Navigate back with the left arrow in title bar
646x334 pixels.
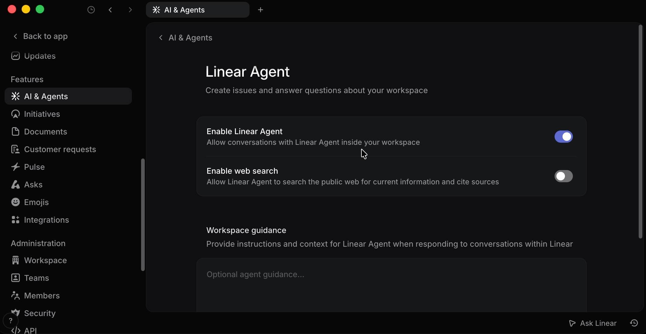pos(110,10)
